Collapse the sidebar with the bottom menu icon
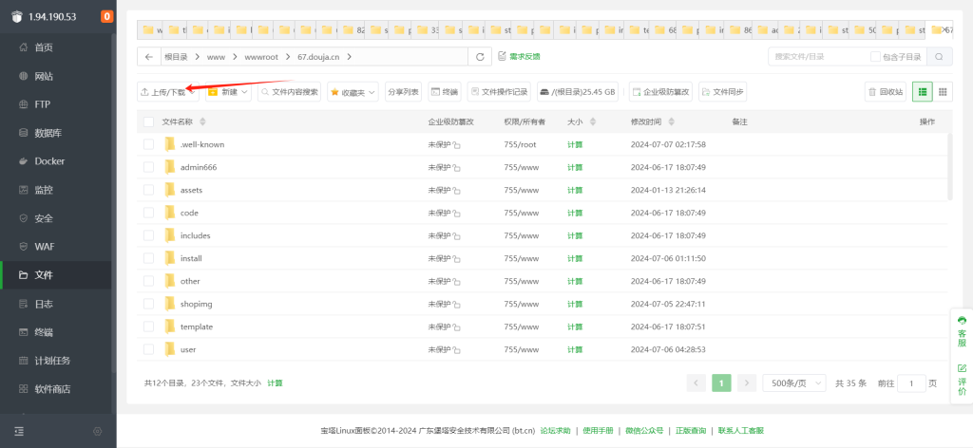 coord(19,431)
